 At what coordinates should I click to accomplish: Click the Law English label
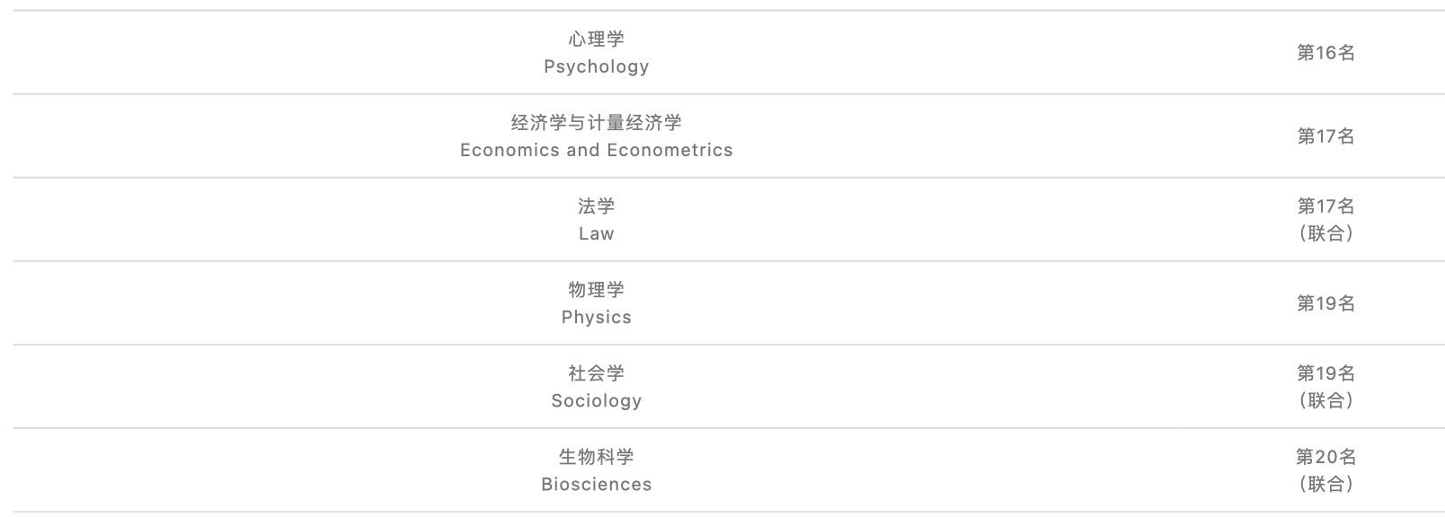click(596, 233)
